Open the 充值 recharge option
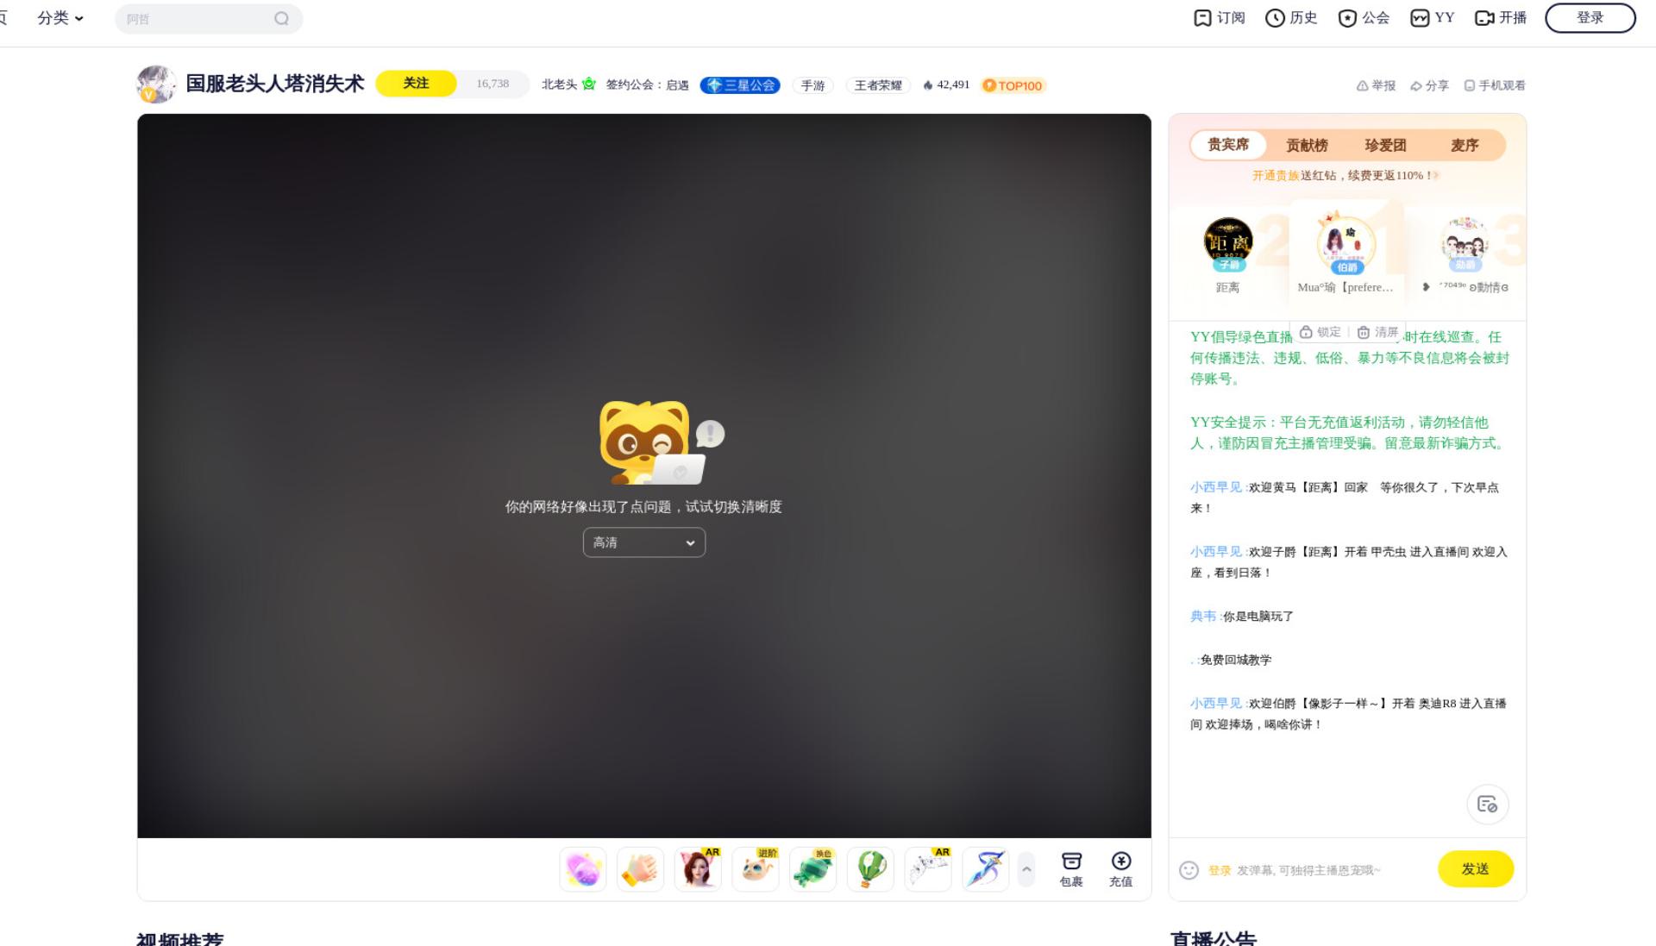This screenshot has height=946, width=1656. (x=1121, y=869)
